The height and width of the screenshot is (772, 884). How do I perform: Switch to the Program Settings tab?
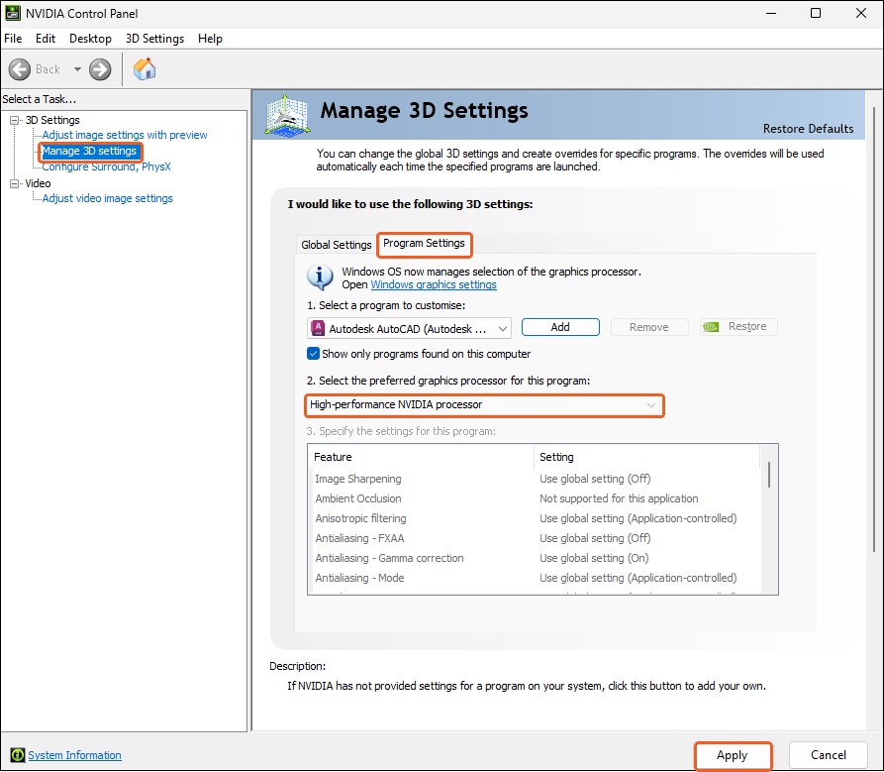(424, 243)
